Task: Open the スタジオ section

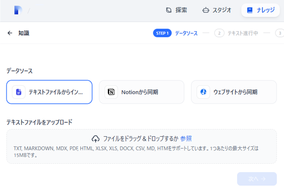Action: tap(216, 10)
